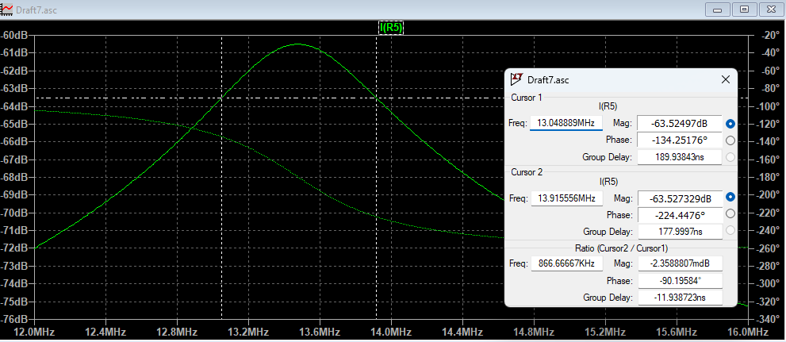Click Ratio Group Delay -11.938723ns field
The height and width of the screenshot is (342, 786).
coord(681,298)
